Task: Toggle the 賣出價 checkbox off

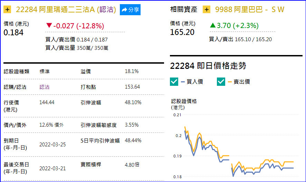Action: point(221,82)
